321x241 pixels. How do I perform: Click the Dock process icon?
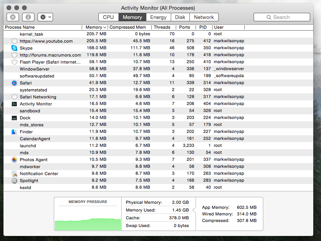[14, 118]
